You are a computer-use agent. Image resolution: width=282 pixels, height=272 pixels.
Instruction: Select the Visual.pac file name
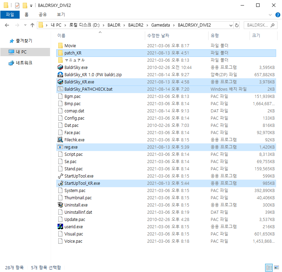coord(74,234)
